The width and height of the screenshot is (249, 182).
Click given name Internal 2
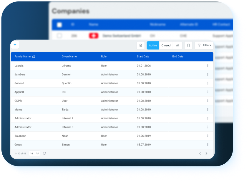tap(67, 118)
